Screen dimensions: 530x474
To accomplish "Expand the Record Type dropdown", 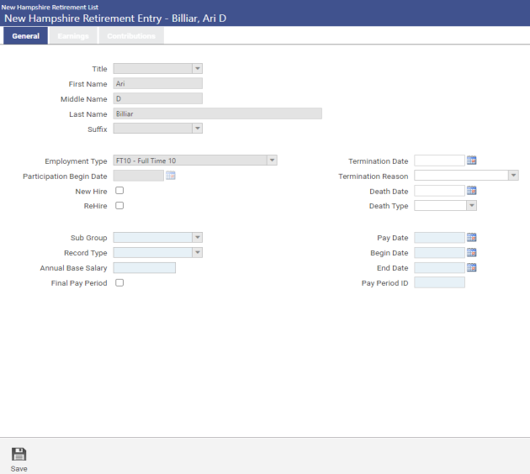I will [x=197, y=253].
